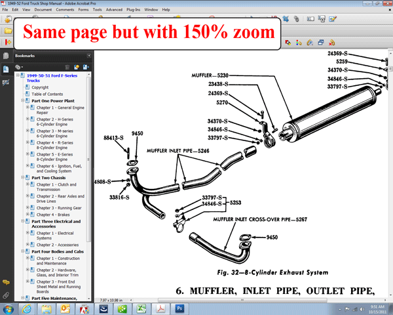Go to the Table of Contents bookmark

tap(47, 94)
